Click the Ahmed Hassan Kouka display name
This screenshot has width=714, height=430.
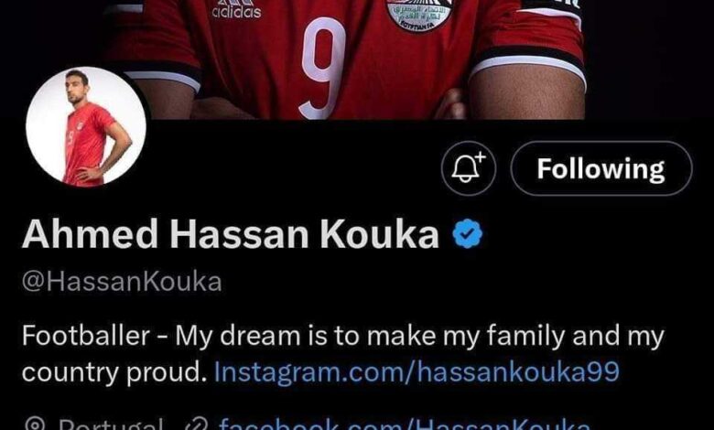tap(231, 234)
